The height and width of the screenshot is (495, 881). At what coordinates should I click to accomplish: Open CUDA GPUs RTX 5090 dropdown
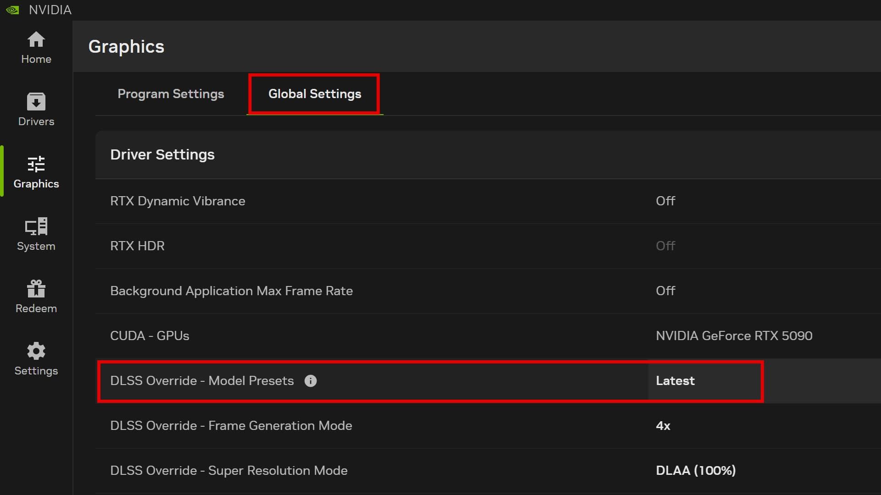734,336
